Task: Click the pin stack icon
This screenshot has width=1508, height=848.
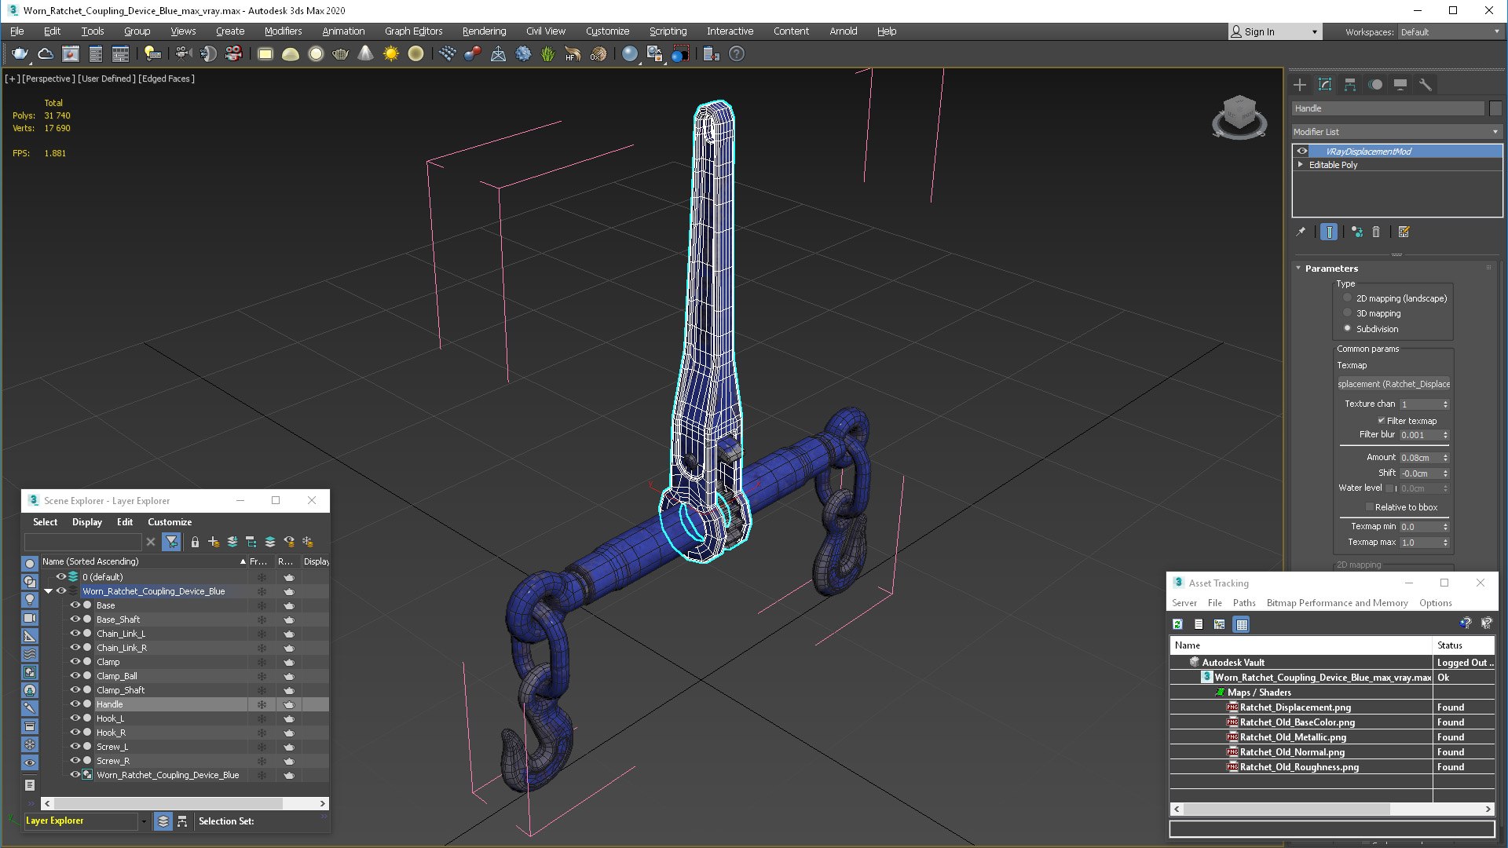Action: click(x=1301, y=232)
